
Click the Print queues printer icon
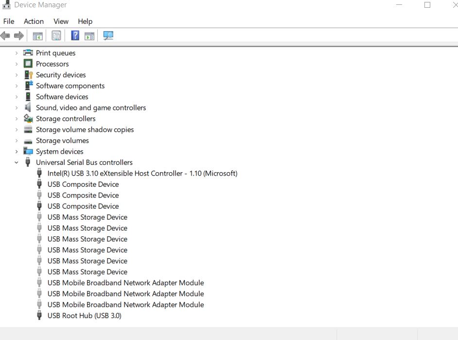pyautogui.click(x=28, y=53)
